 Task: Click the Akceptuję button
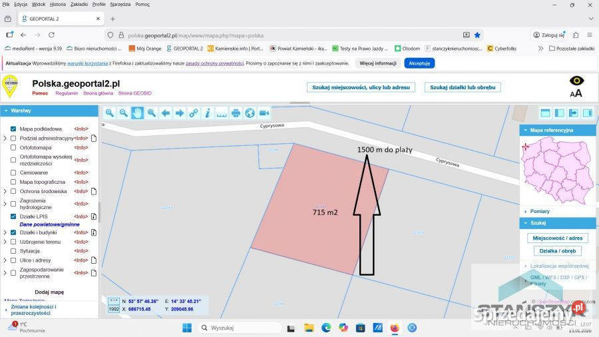[x=419, y=63]
